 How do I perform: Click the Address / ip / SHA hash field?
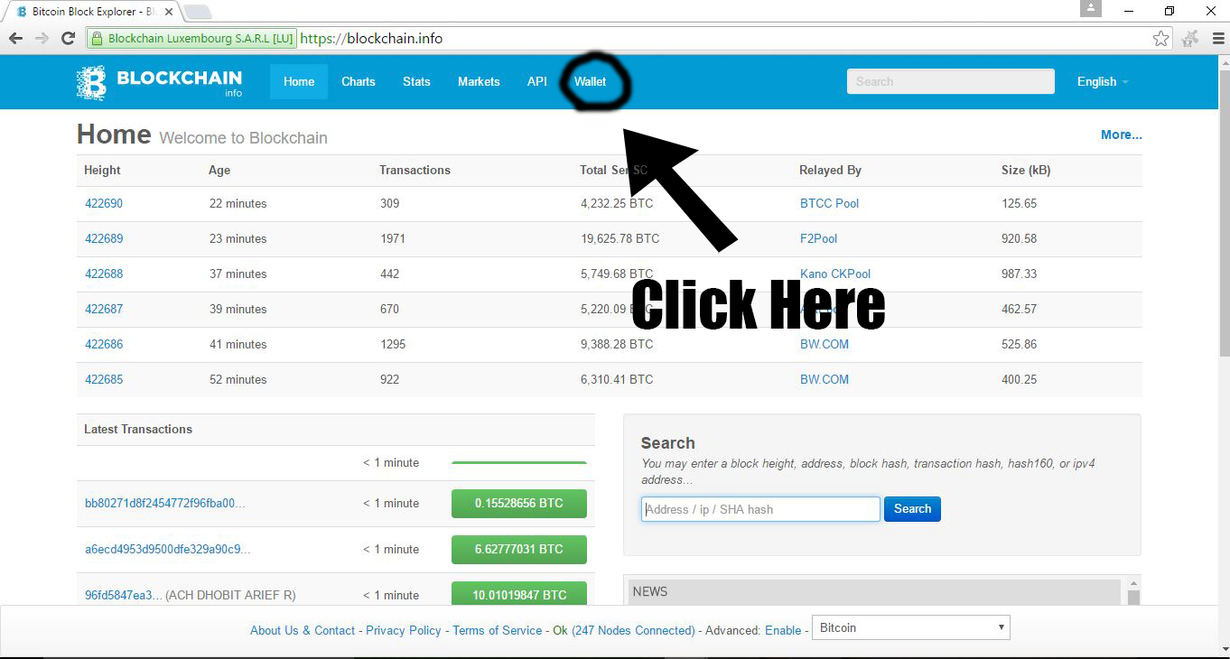tap(760, 509)
